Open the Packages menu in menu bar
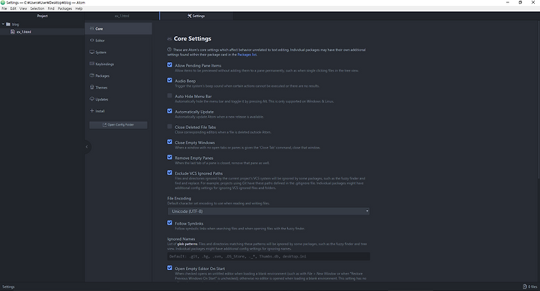The width and height of the screenshot is (540, 291). [64, 8]
